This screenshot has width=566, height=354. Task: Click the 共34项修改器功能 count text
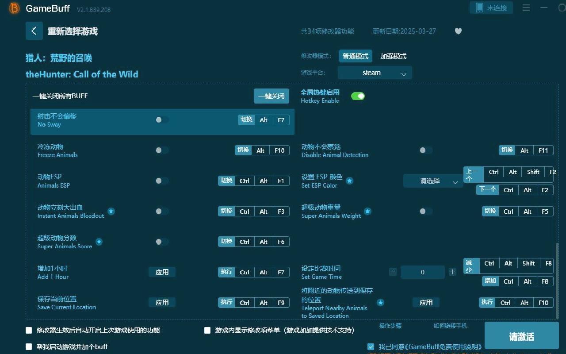coord(327,31)
